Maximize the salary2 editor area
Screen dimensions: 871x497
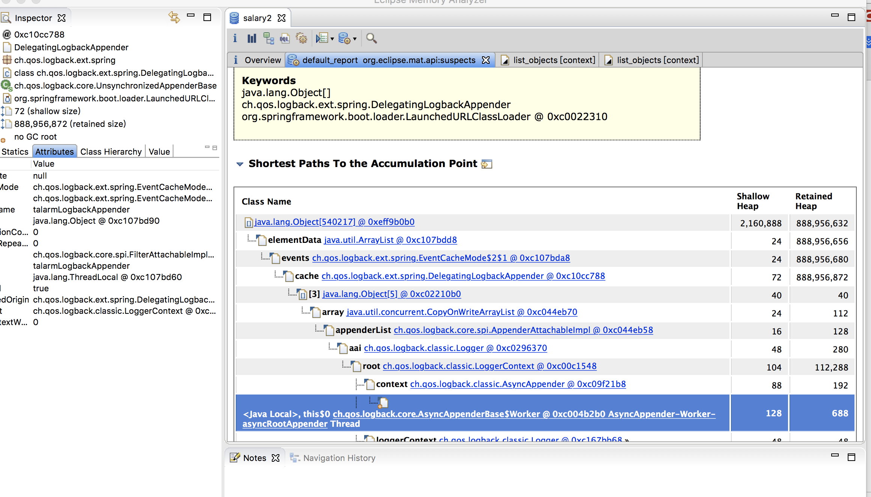(x=851, y=17)
